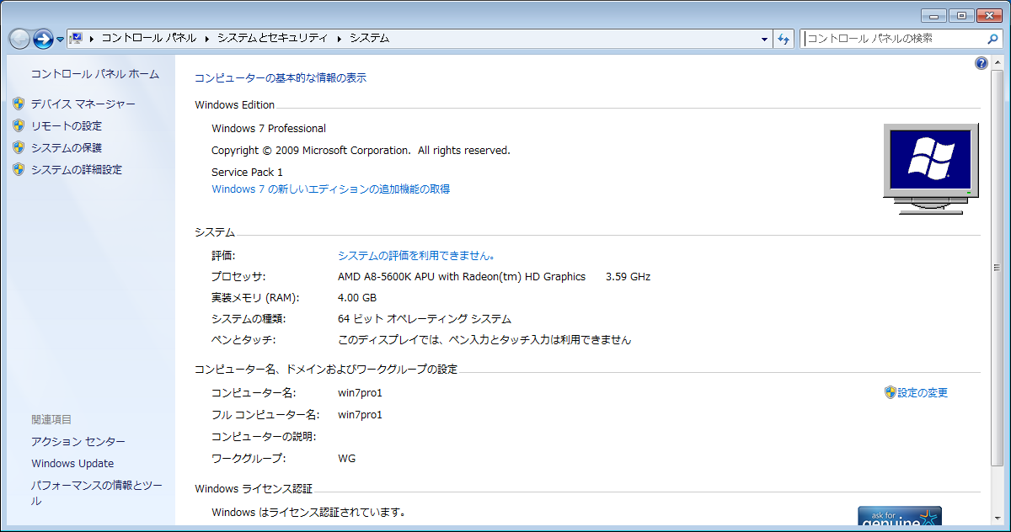1011x532 pixels.
Task: Open the recent pages dropdown arrow
Action: pyautogui.click(x=61, y=40)
